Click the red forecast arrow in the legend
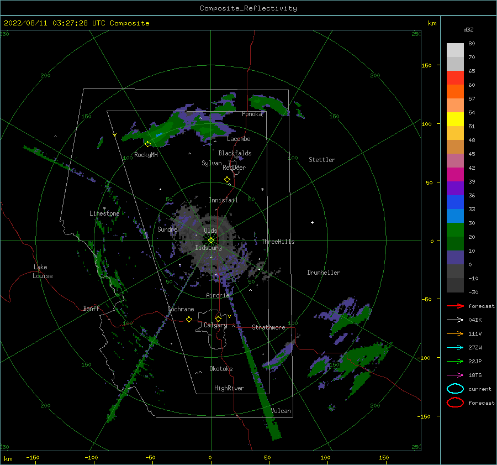 point(455,306)
